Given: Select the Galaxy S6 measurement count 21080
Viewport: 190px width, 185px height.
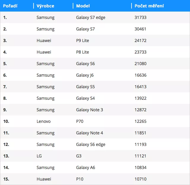Looking at the screenshot, I should pyautogui.click(x=140, y=64).
